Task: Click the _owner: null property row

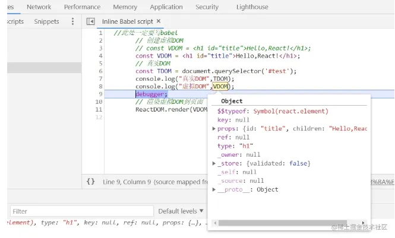Action: 239,155
